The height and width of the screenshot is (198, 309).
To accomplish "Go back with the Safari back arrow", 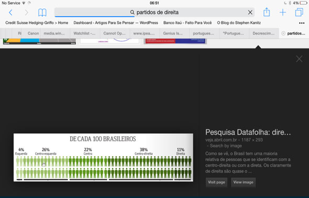I will coord(10,13).
